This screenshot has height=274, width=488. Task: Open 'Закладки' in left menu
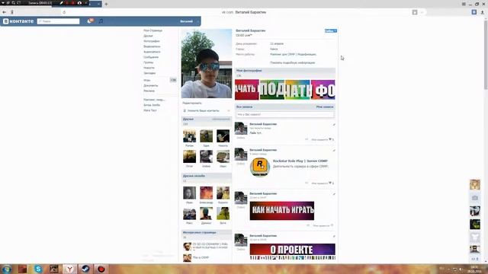(x=149, y=73)
